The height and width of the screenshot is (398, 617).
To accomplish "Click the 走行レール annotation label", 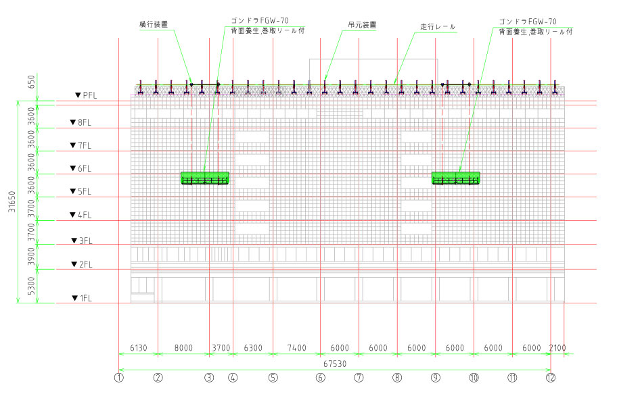I will [438, 27].
